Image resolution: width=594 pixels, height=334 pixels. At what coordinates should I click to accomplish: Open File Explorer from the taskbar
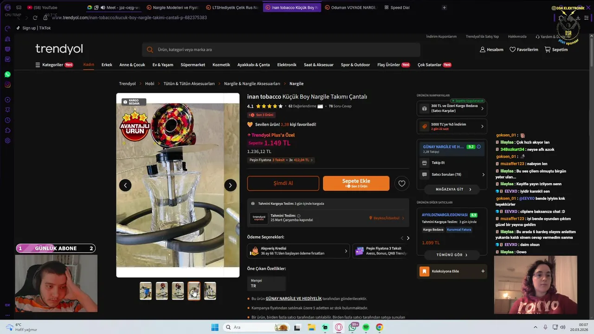311,328
